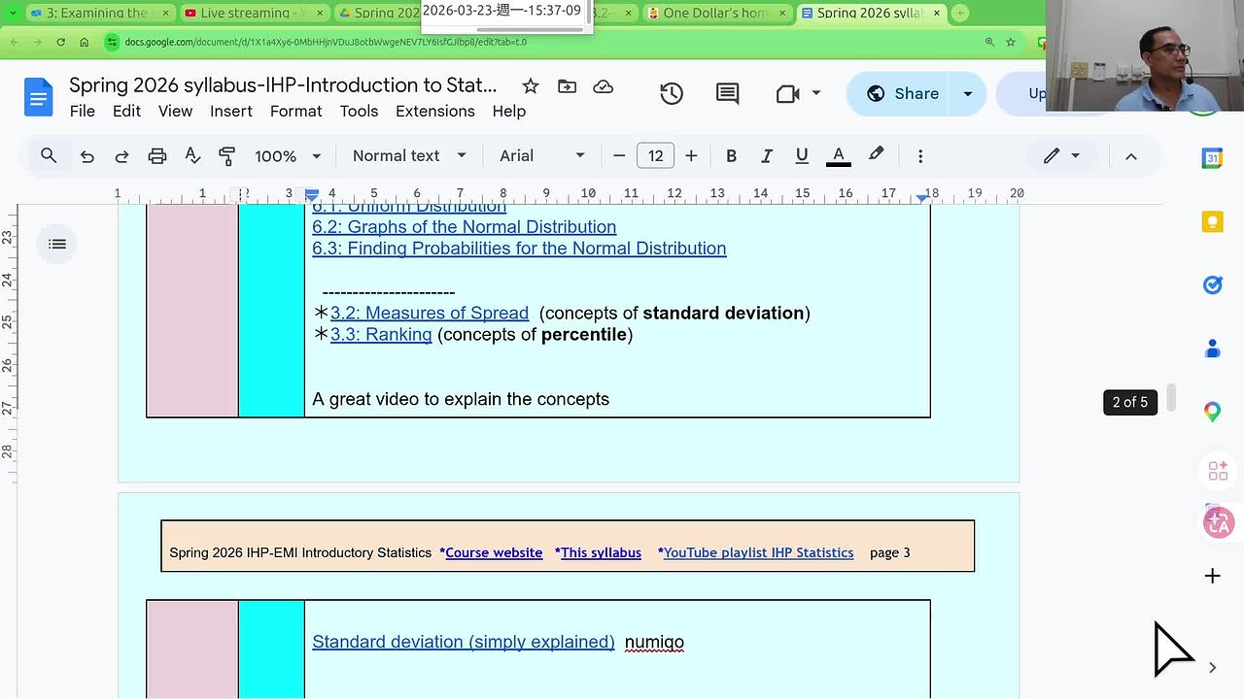Screen dimensions: 1244x699
Task: Click the Share button
Action: click(902, 93)
